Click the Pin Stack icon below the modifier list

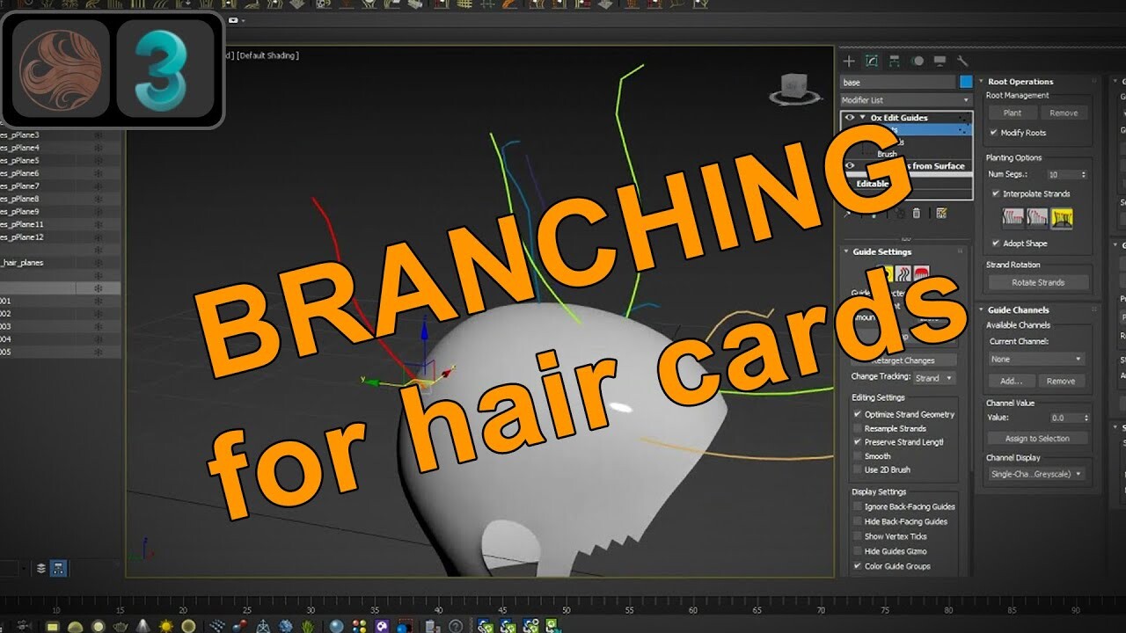pyautogui.click(x=847, y=215)
